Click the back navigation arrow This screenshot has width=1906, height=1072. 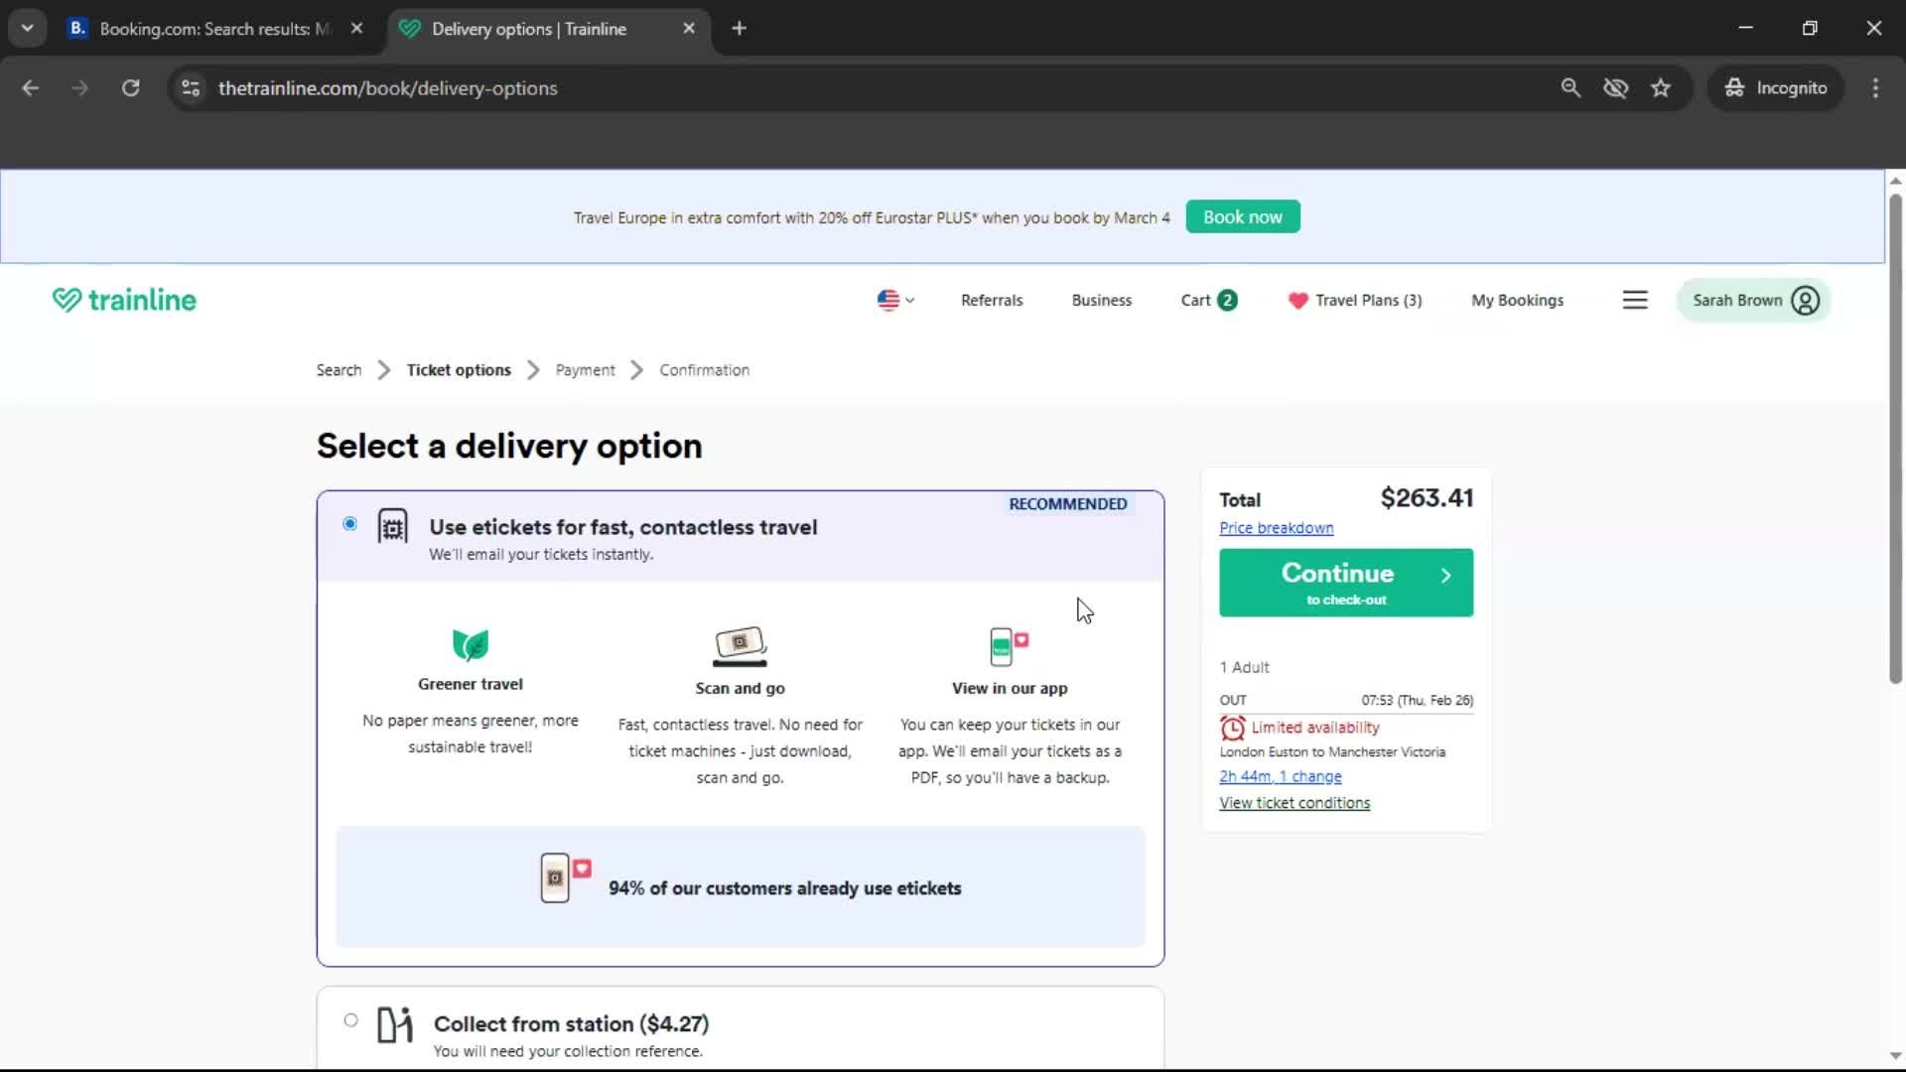coord(31,87)
